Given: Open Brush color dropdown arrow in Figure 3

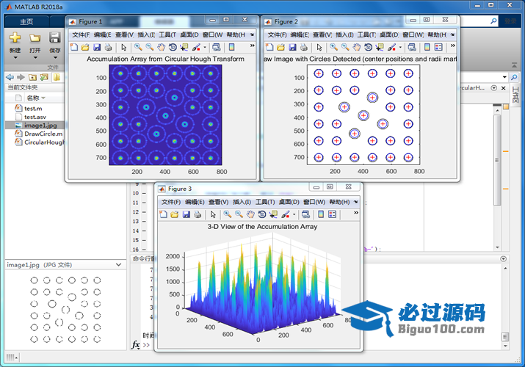Looking at the screenshot, I should click(x=294, y=215).
